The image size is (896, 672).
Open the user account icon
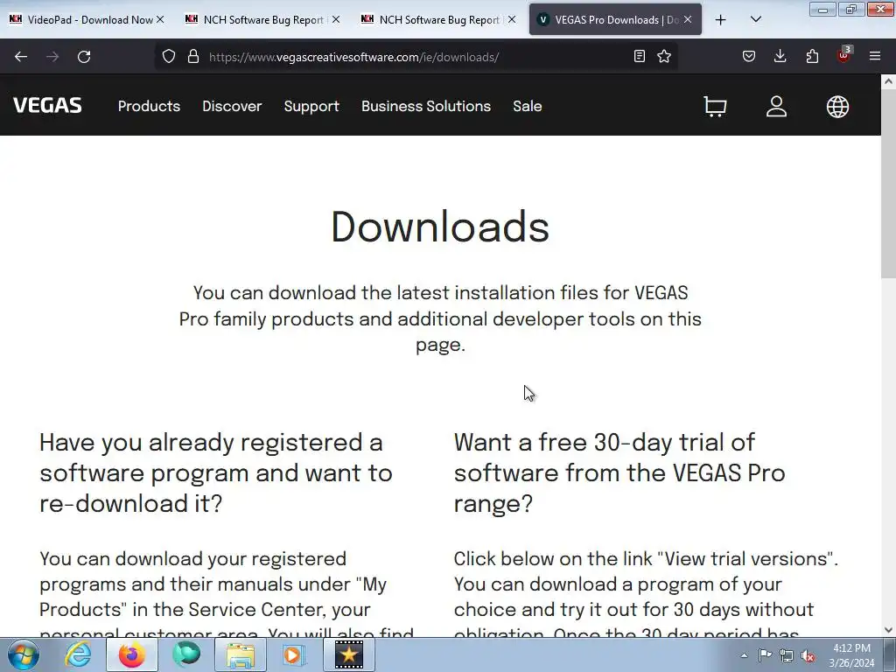pyautogui.click(x=776, y=106)
